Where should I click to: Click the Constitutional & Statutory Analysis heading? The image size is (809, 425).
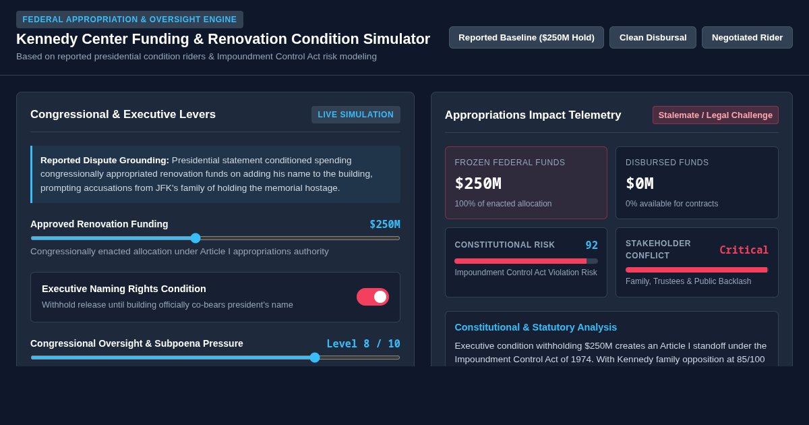tap(536, 327)
